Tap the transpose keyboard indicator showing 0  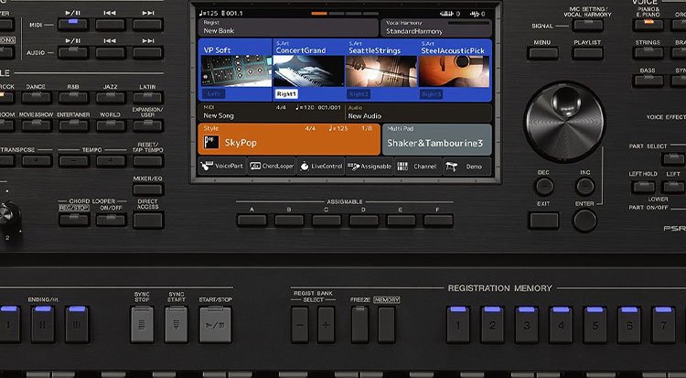[449, 14]
